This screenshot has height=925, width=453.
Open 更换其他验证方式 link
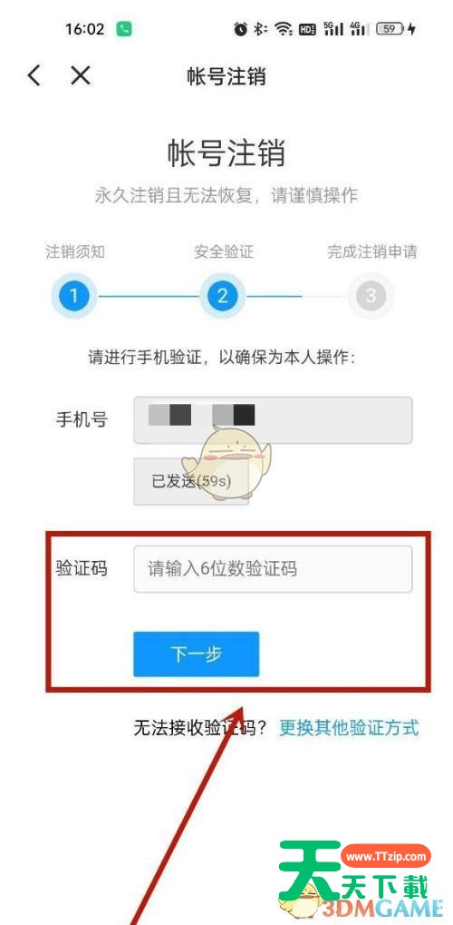click(349, 727)
